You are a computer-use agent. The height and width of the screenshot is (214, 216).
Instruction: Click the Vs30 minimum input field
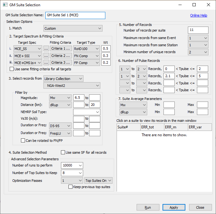click(x=79, y=119)
